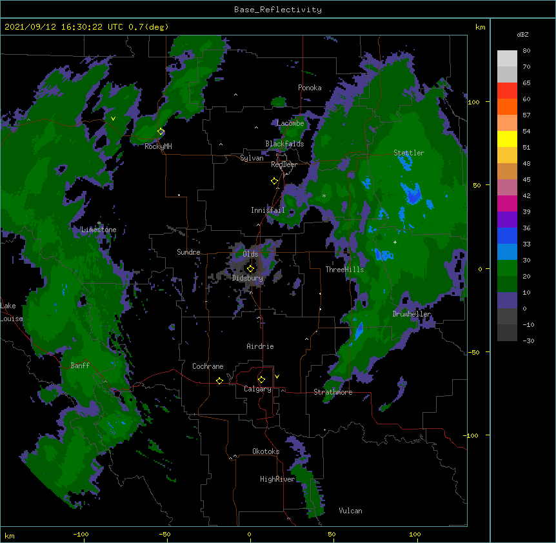Viewport: 556px width, 543px height.
Task: Click the Sylvan label
Action: 252,158
